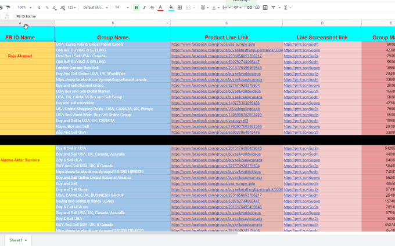This screenshot has height=246, width=395.
Task: Select the 'Alpona Aktar Sumona' cell
Action: coord(27,160)
